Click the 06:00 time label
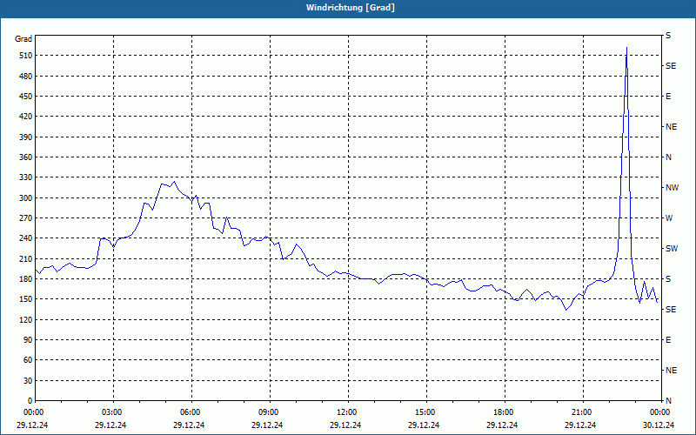 pos(191,412)
